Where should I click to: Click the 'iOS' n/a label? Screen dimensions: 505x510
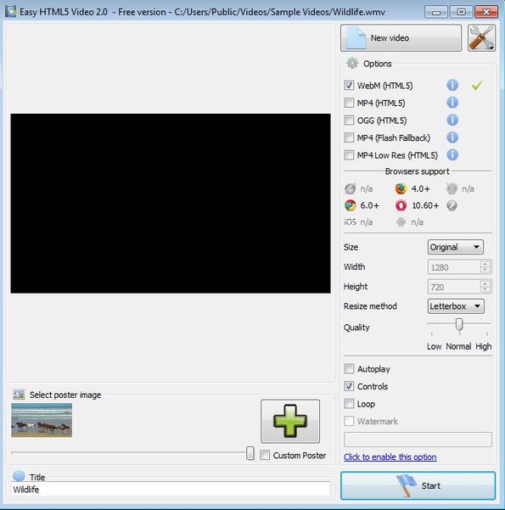pyautogui.click(x=350, y=222)
